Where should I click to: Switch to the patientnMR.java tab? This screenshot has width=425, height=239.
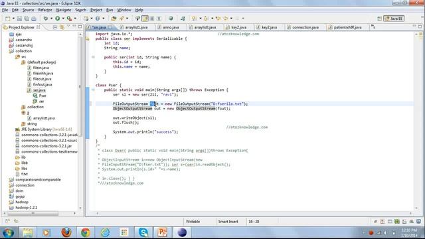coord(347,27)
